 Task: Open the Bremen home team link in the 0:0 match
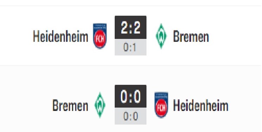pyautogui.click(x=70, y=105)
